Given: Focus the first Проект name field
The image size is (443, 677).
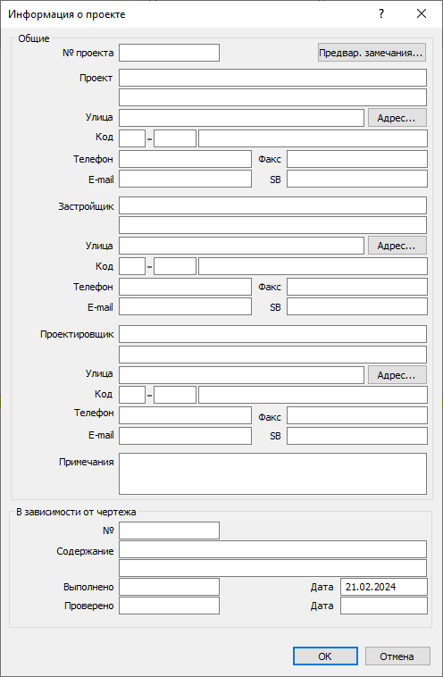Looking at the screenshot, I should 273,78.
